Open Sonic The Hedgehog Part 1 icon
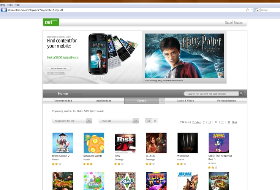The image size is (280, 190). click(x=219, y=143)
